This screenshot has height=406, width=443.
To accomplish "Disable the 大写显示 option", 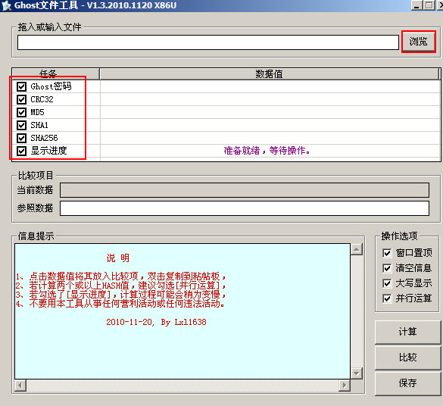I will click(x=387, y=283).
